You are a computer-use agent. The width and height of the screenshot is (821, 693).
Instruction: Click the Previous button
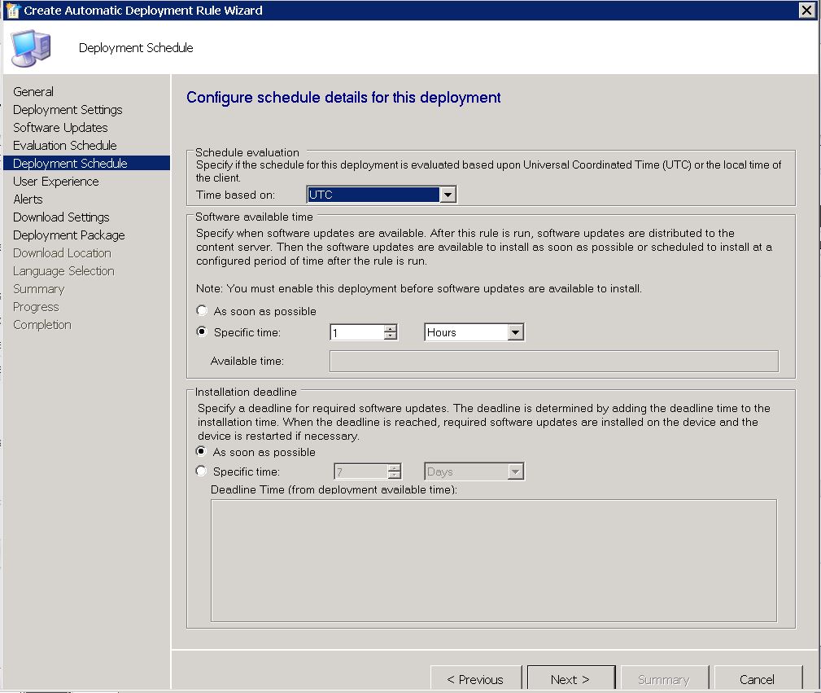coord(475,678)
